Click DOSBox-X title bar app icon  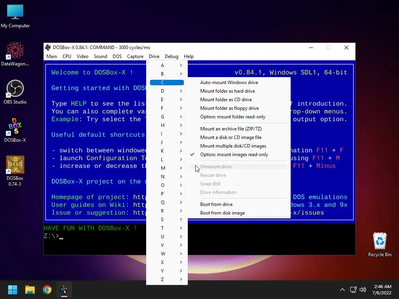point(48,47)
